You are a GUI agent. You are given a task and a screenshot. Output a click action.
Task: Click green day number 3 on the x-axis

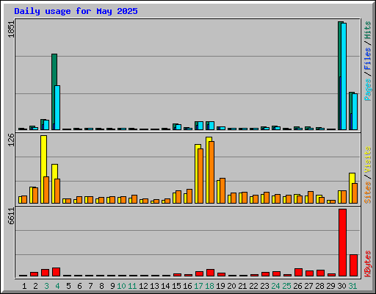46,286
